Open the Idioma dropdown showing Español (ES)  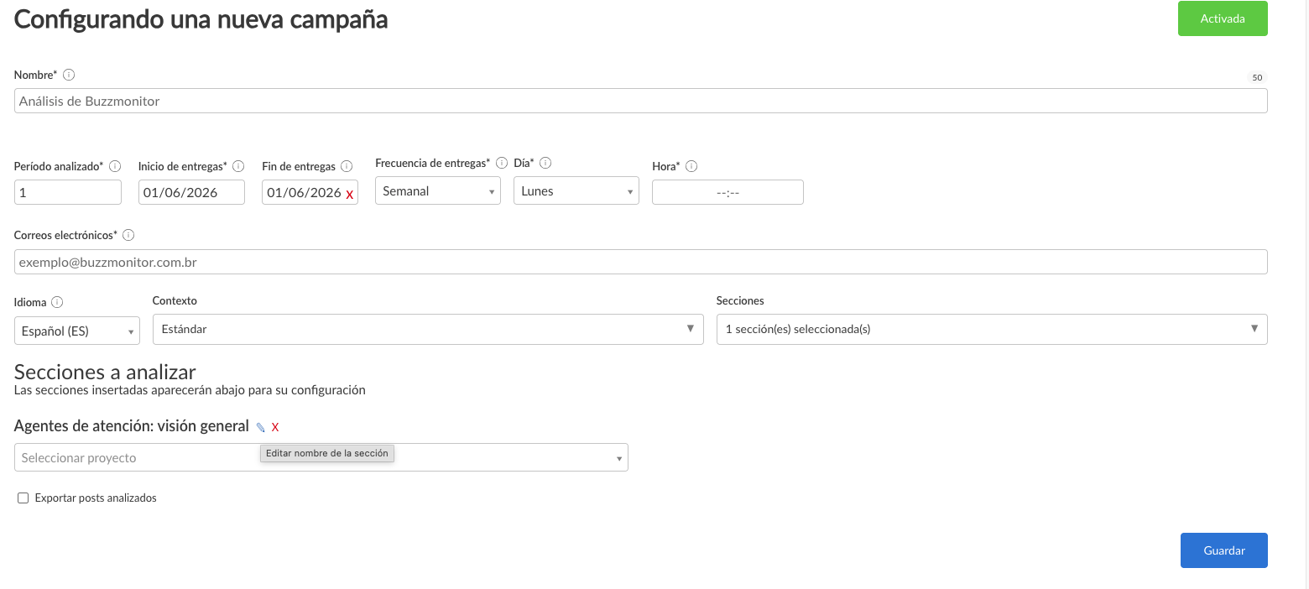(x=77, y=331)
